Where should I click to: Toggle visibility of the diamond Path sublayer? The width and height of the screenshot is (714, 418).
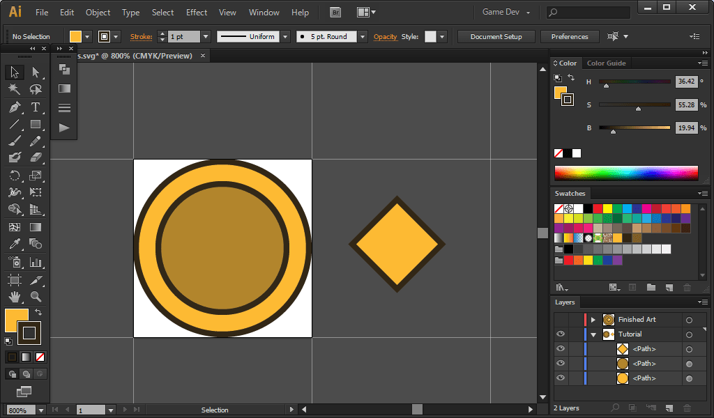[561, 349]
